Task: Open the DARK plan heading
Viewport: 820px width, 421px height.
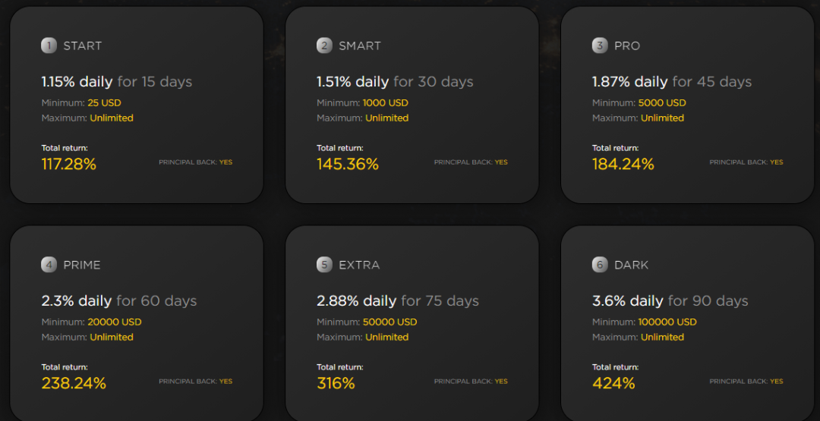Action: [x=632, y=265]
